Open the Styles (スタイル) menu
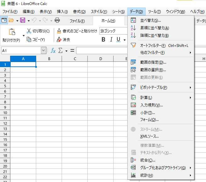Screen dimensions: 206x182 pyautogui.click(x=99, y=12)
